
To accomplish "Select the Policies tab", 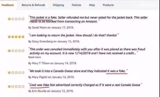I will click(x=76, y=5).
